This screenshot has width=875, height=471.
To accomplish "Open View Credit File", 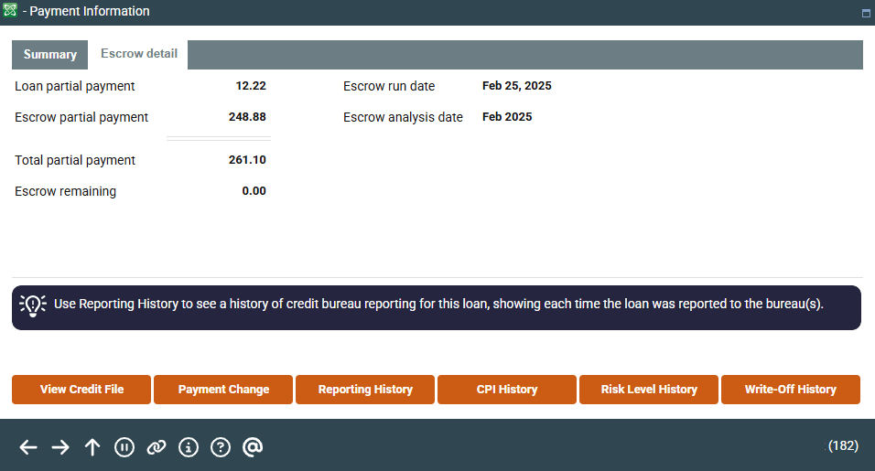I will point(81,390).
